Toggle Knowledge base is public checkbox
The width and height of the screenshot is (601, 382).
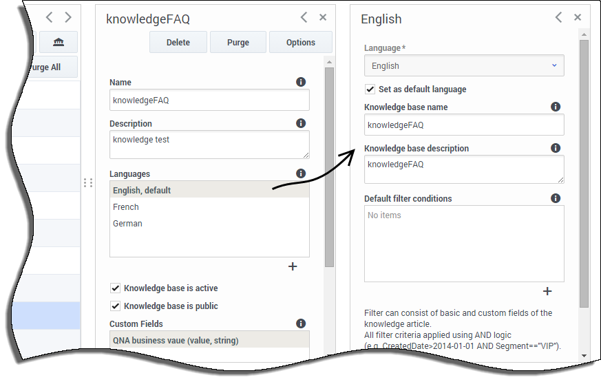[x=116, y=306]
